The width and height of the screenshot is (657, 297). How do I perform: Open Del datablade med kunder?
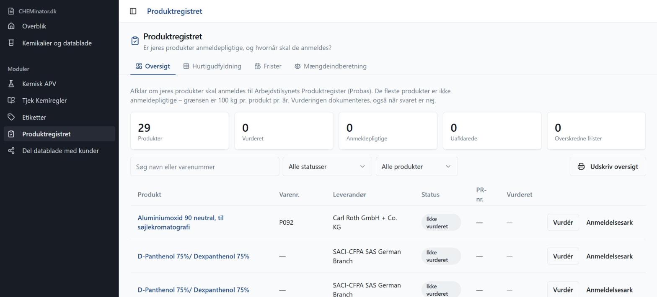click(59, 151)
